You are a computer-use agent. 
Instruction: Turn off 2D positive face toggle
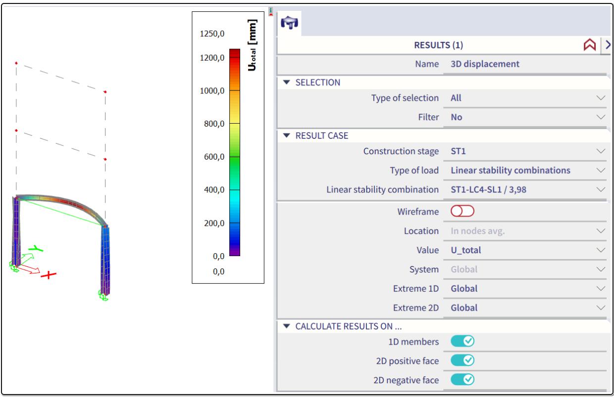click(462, 361)
